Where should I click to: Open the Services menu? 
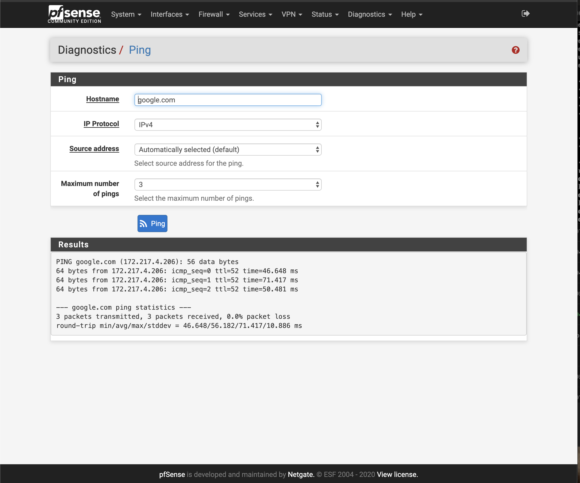[255, 14]
